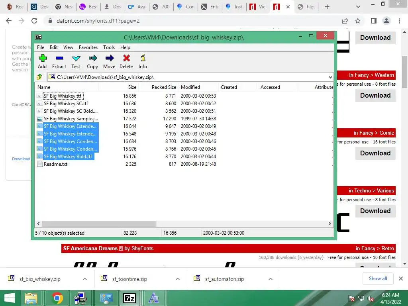Go back in Chrome
Viewport: 408px width, 306px height.
pos(9,21)
